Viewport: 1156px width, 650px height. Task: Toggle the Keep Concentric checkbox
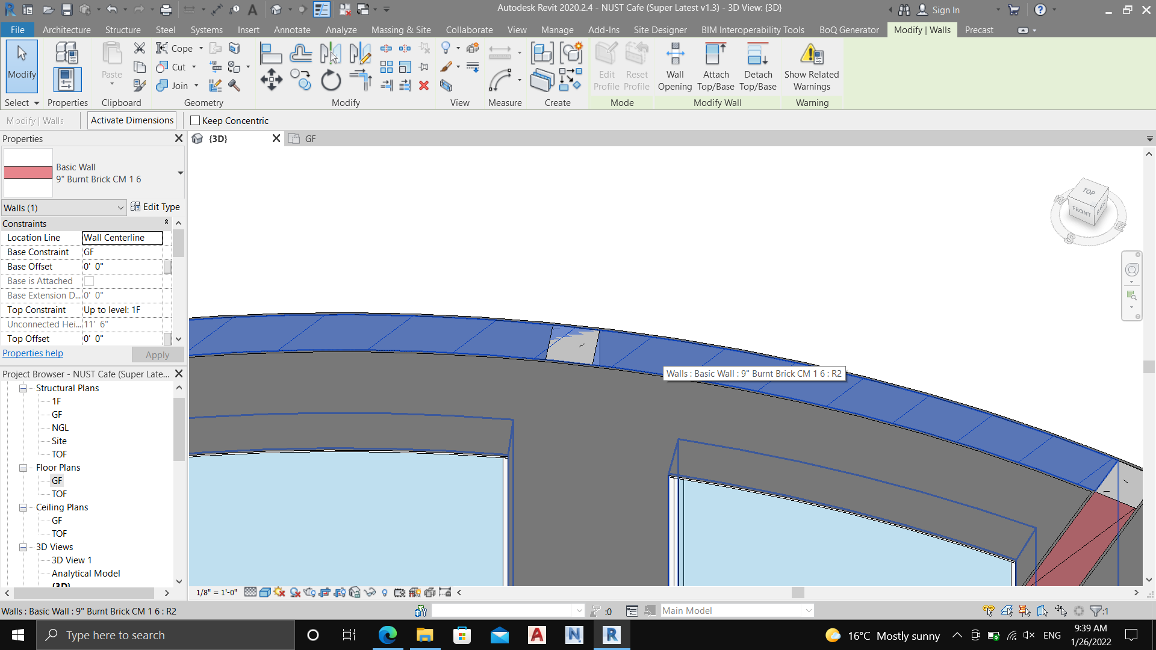(195, 120)
